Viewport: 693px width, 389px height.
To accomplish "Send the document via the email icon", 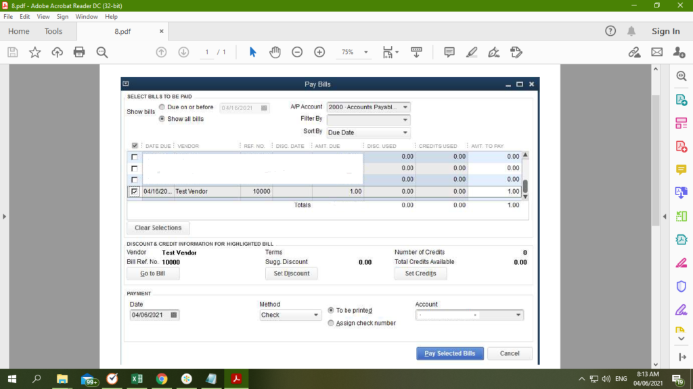I will click(x=657, y=52).
